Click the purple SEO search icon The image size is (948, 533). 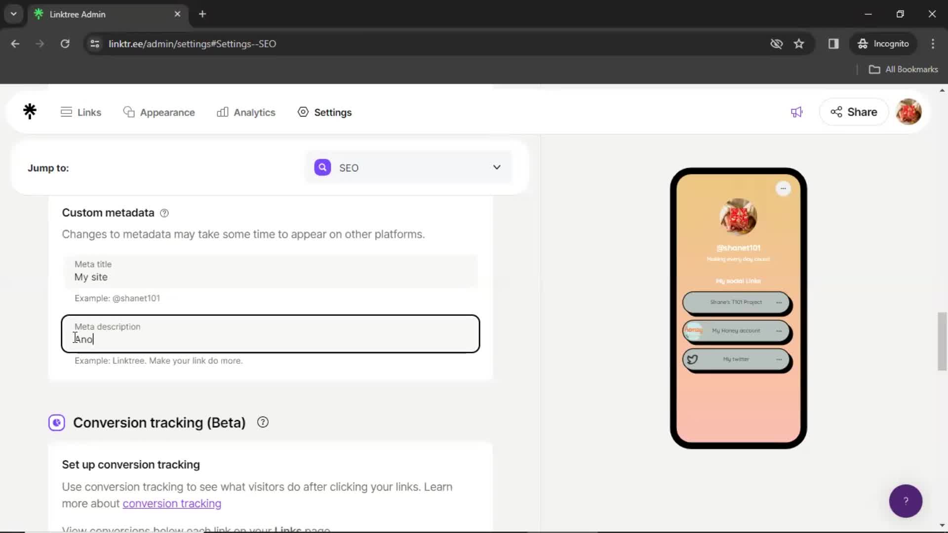coord(322,168)
